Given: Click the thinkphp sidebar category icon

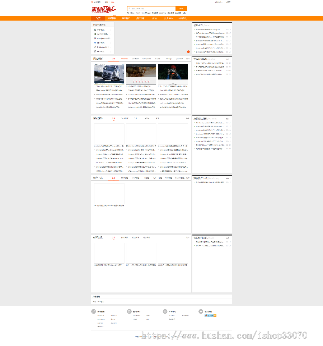Looking at the screenshot, I should 95,47.
